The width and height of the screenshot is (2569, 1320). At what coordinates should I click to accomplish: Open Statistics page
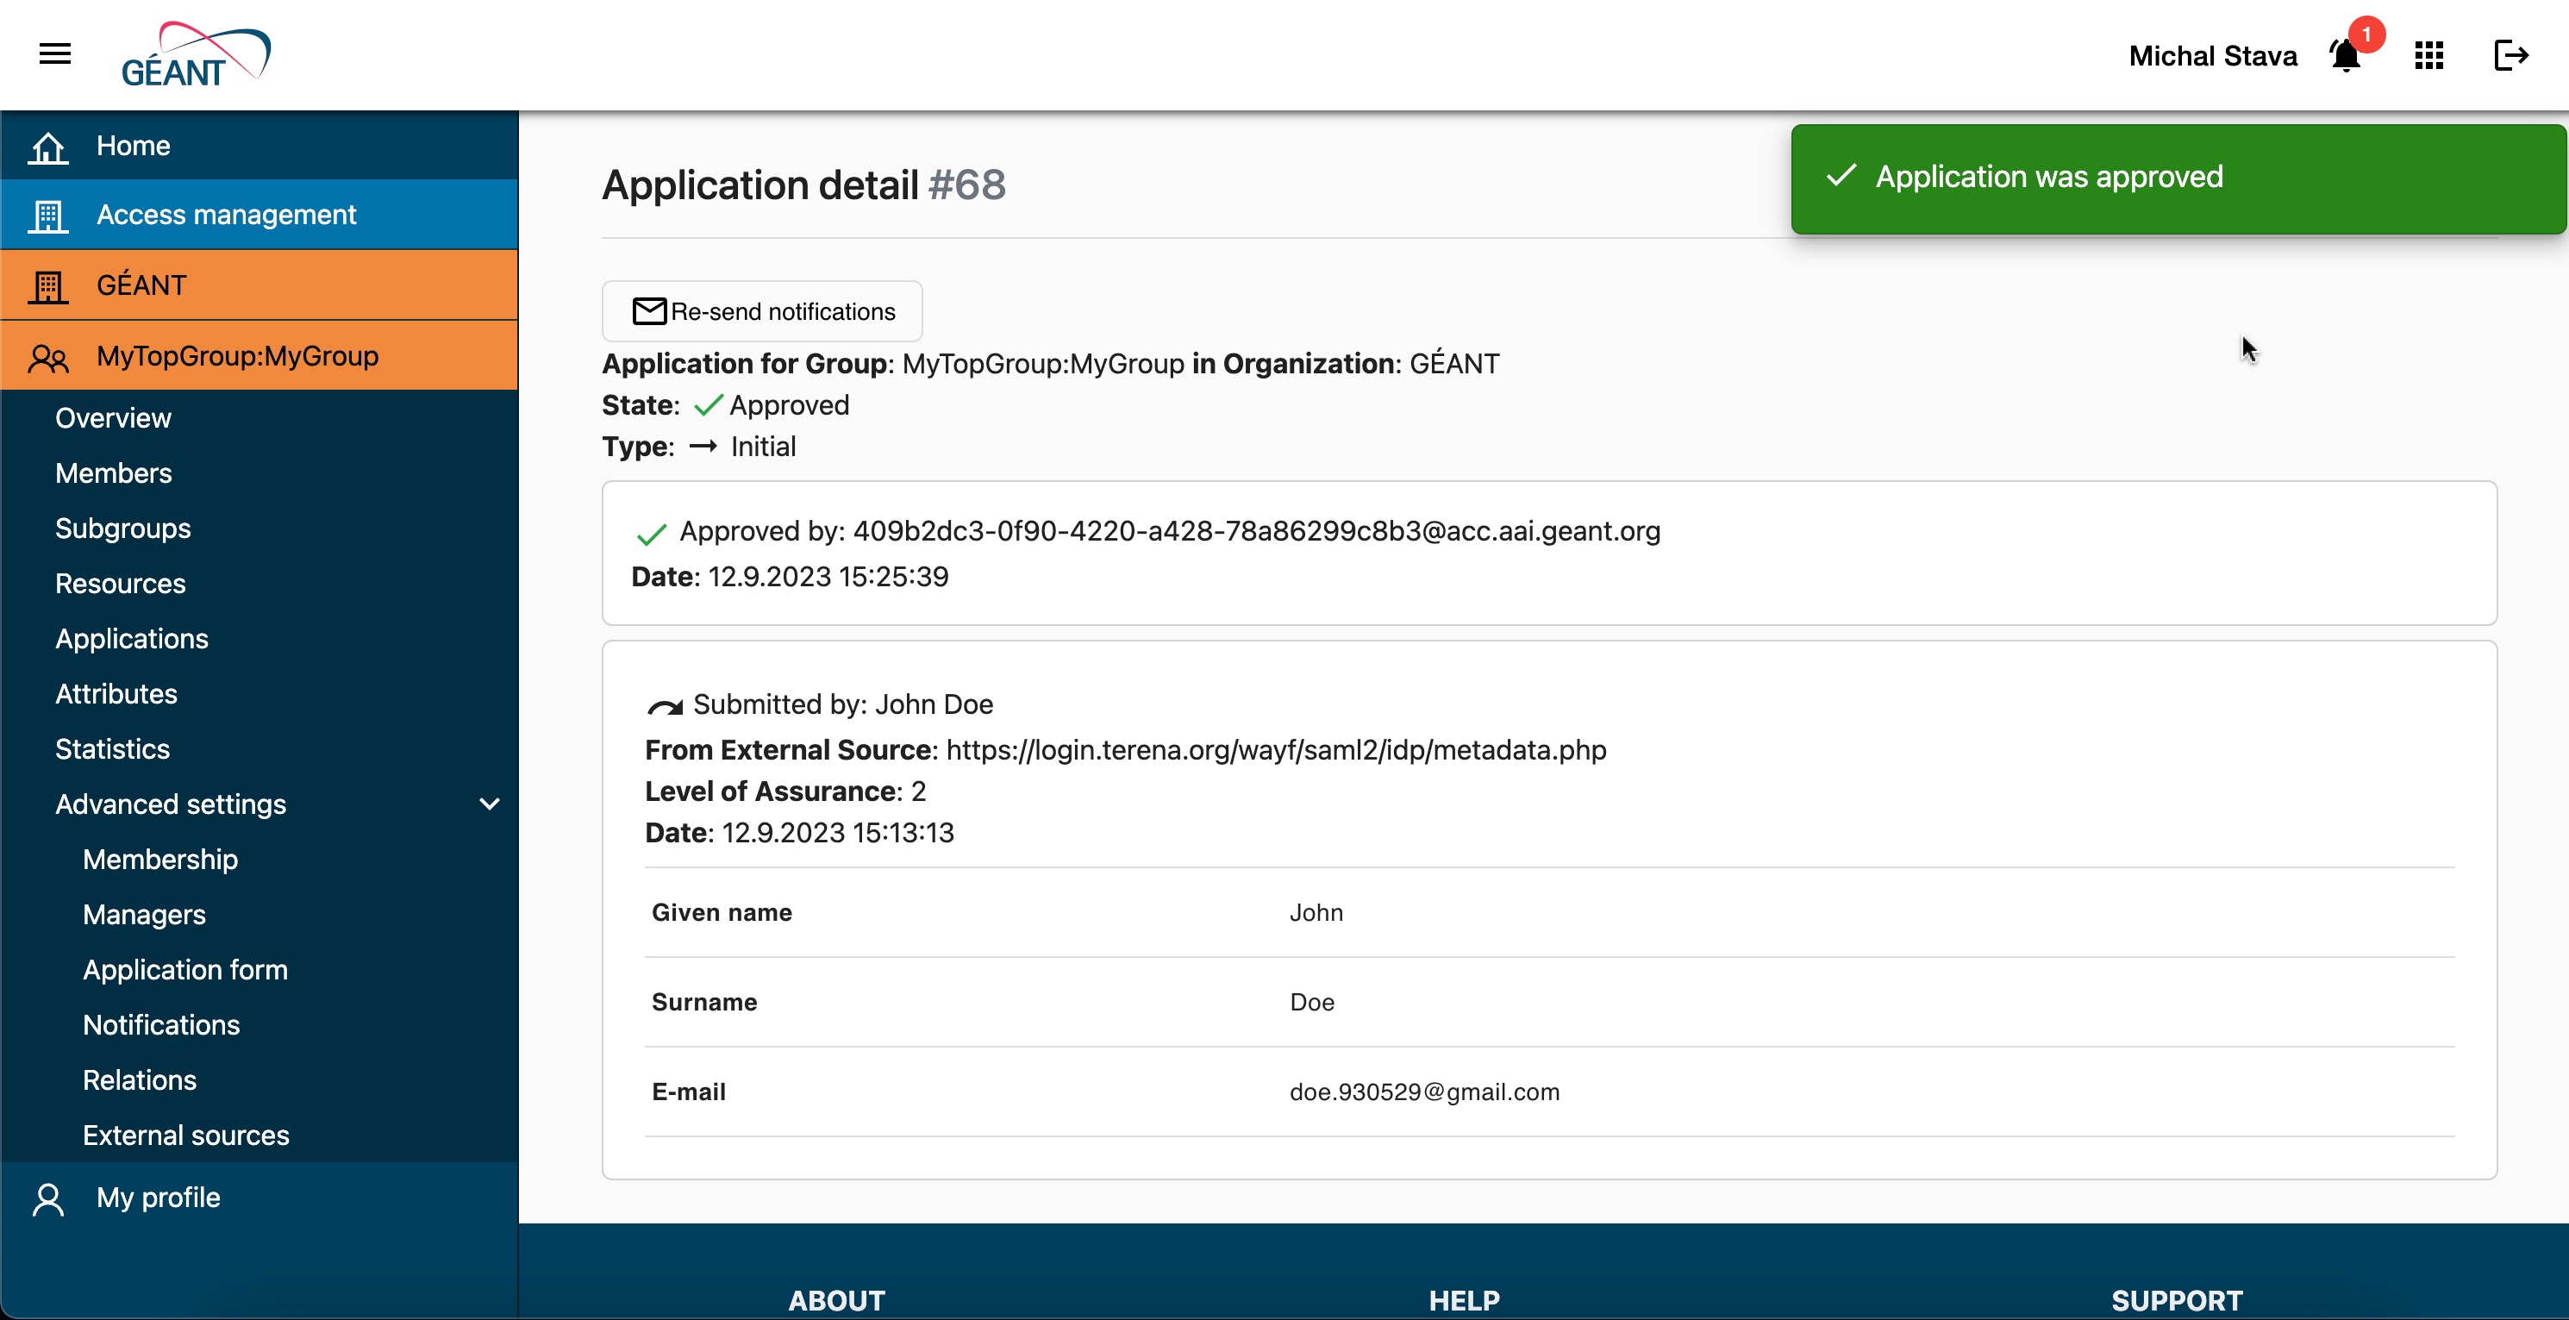point(112,749)
